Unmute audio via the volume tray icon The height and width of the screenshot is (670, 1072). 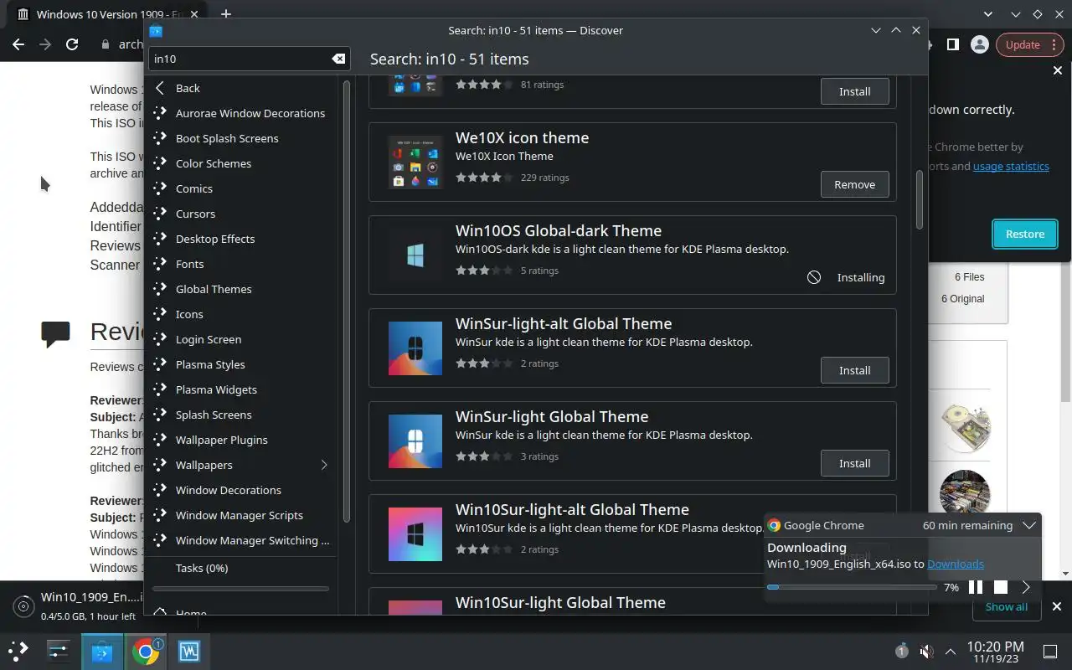point(927,652)
